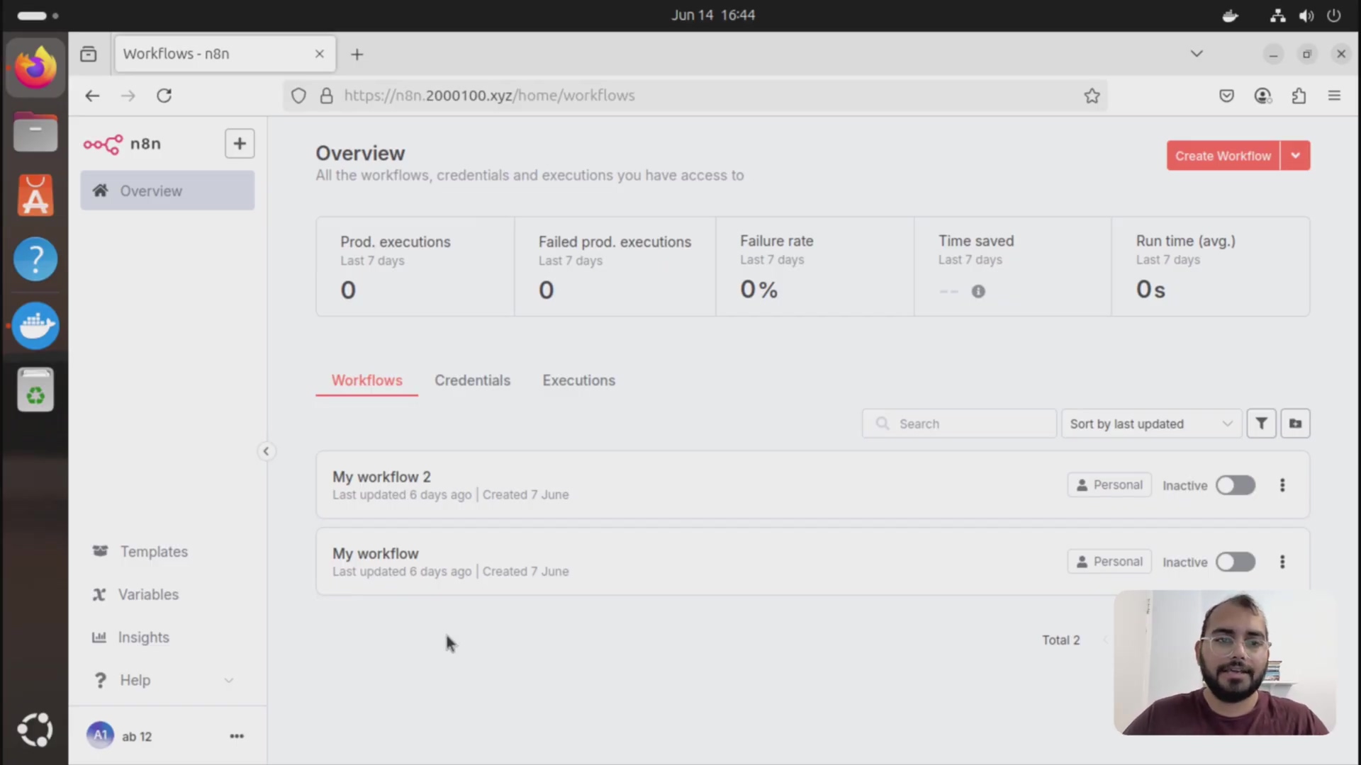Screen dimensions: 1361x765
Task: Switch to the Executions tab
Action: pyautogui.click(x=578, y=380)
